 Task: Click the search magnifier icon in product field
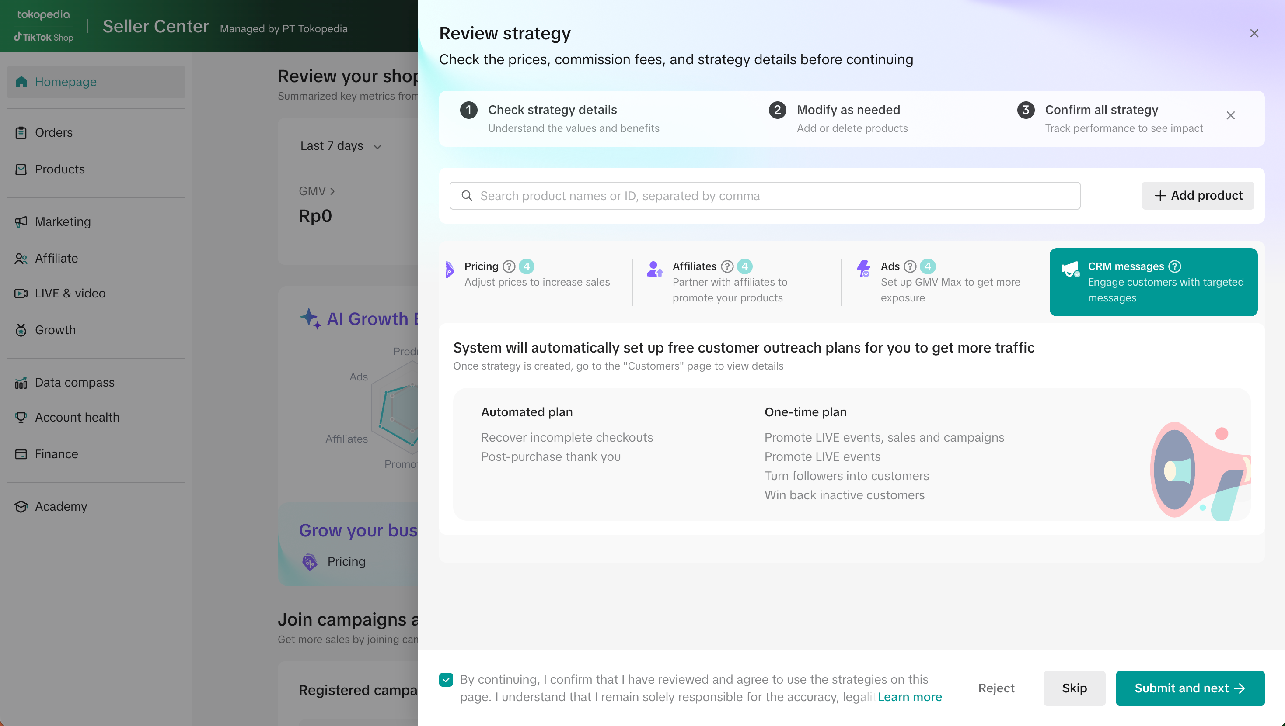467,195
